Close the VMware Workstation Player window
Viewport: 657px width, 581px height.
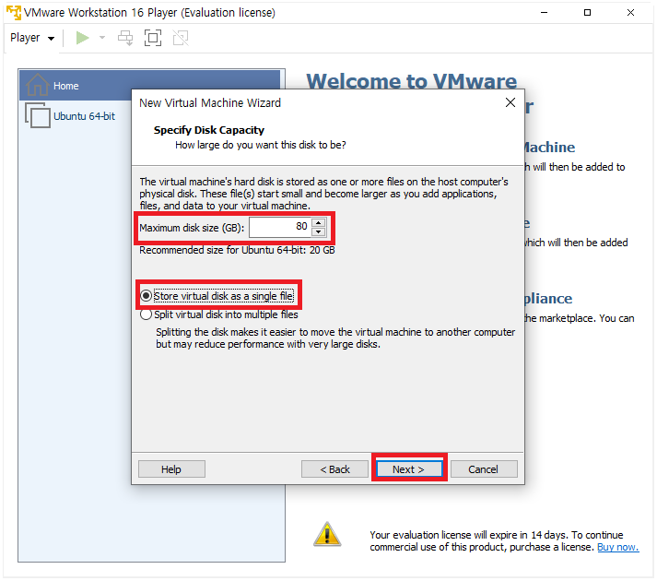[x=630, y=13]
